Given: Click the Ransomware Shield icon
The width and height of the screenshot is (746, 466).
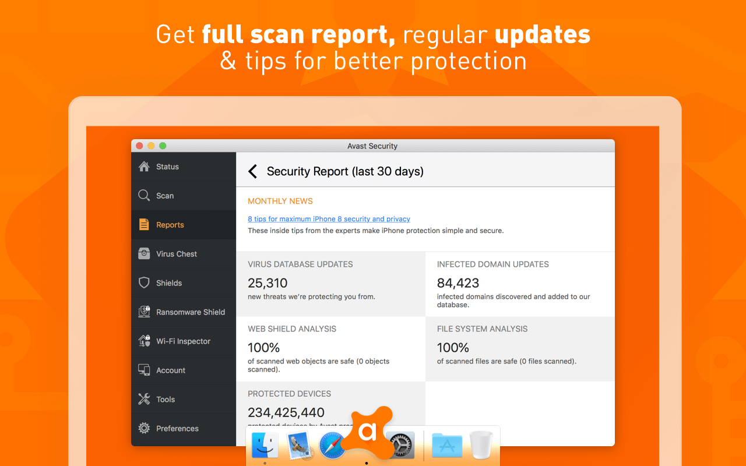Looking at the screenshot, I should [144, 312].
